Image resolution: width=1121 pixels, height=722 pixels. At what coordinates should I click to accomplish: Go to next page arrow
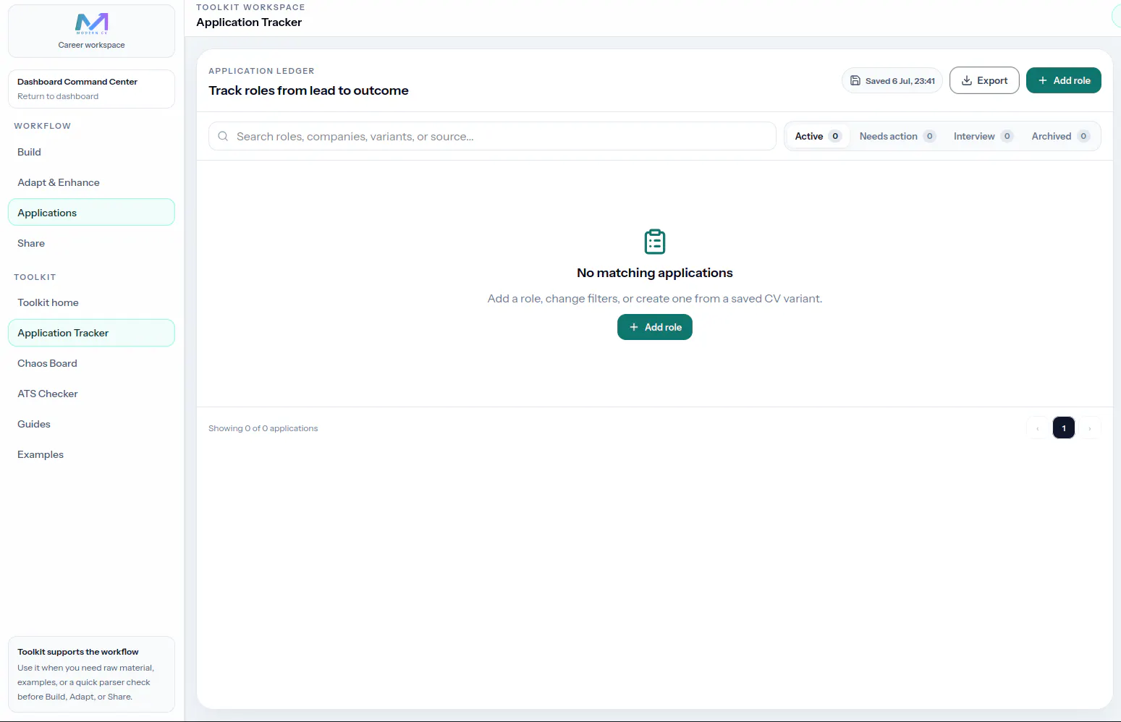(1090, 428)
